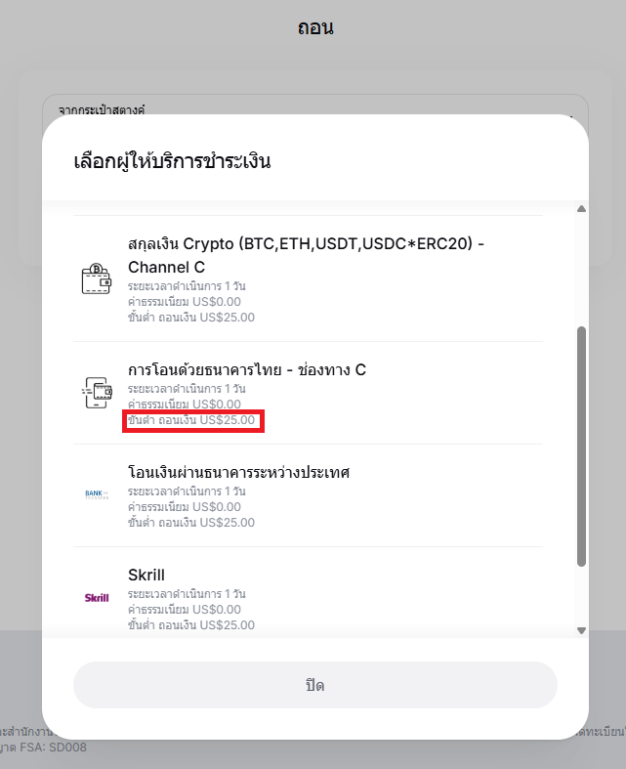Image resolution: width=626 pixels, height=769 pixels.
Task: Select โอนเงินผ่านธนาคารระหว่างประเทศ payment method
Action: [x=239, y=473]
